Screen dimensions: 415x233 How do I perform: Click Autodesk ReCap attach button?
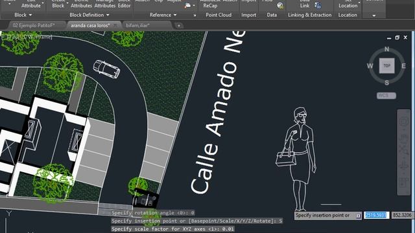coord(210,4)
